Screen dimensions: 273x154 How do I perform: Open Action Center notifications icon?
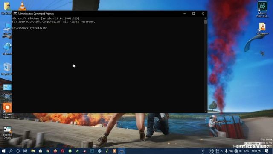click(267, 151)
